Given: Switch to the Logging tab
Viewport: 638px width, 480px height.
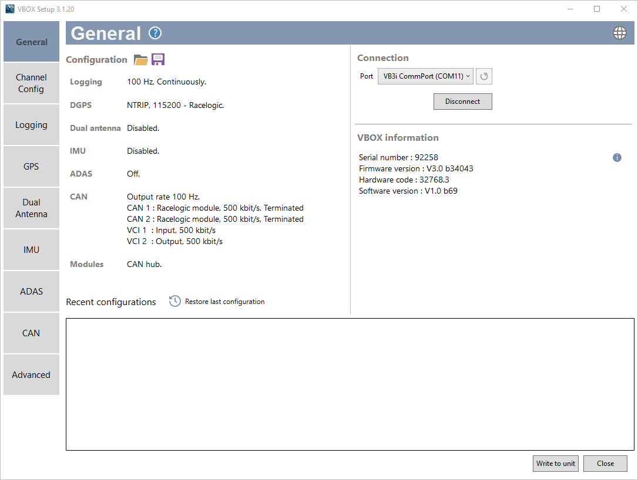Looking at the screenshot, I should tap(31, 125).
